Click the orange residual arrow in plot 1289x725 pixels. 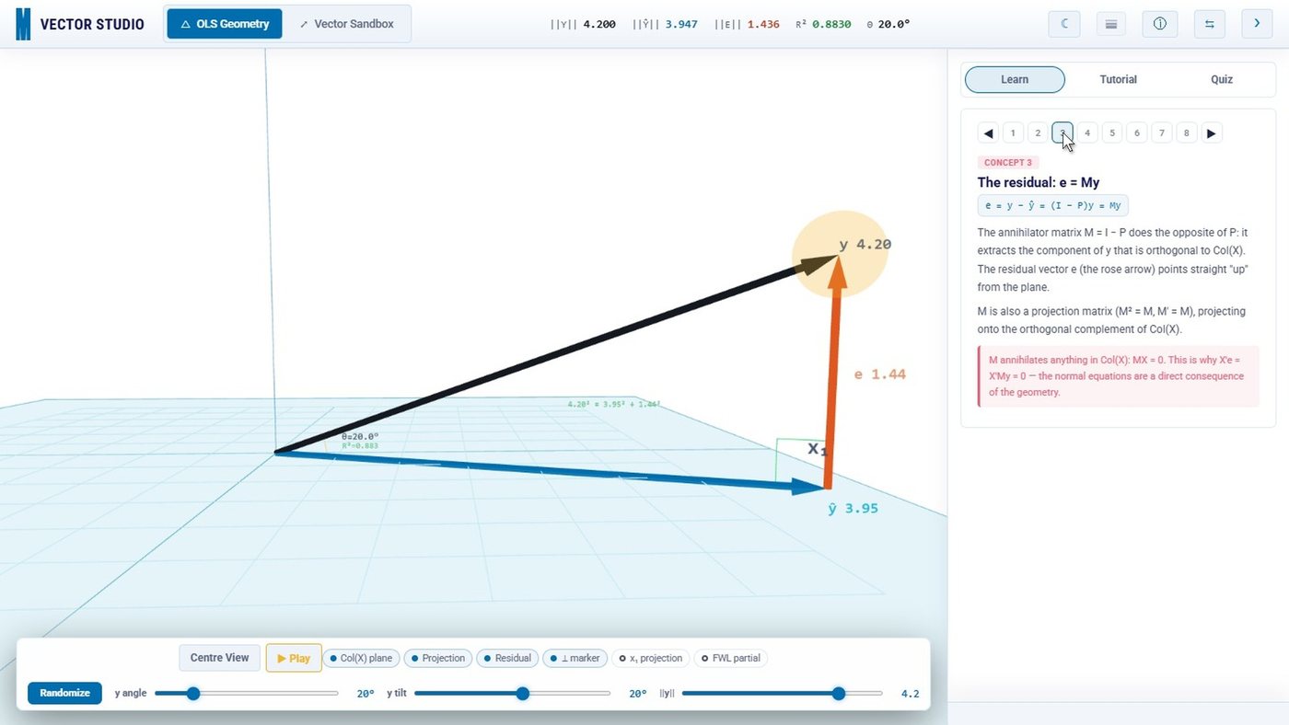pyautogui.click(x=832, y=373)
